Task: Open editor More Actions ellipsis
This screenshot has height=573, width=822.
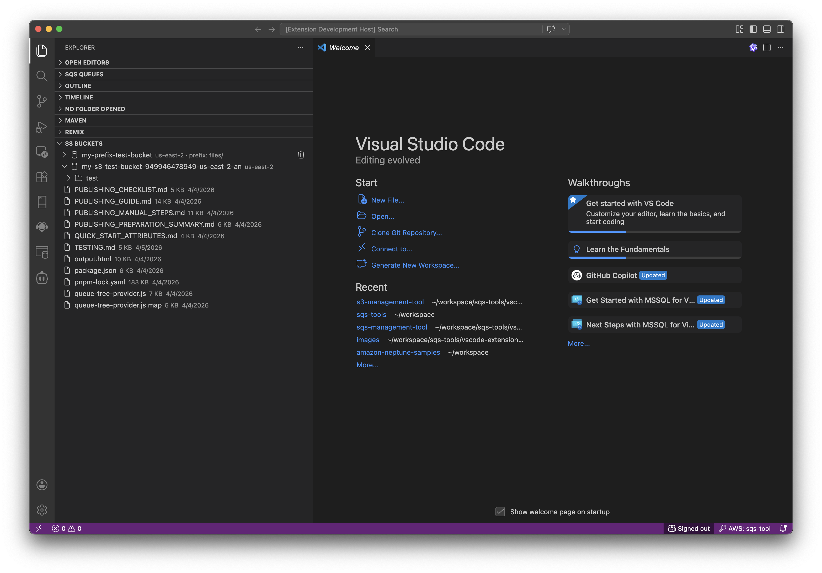Action: [x=781, y=48]
